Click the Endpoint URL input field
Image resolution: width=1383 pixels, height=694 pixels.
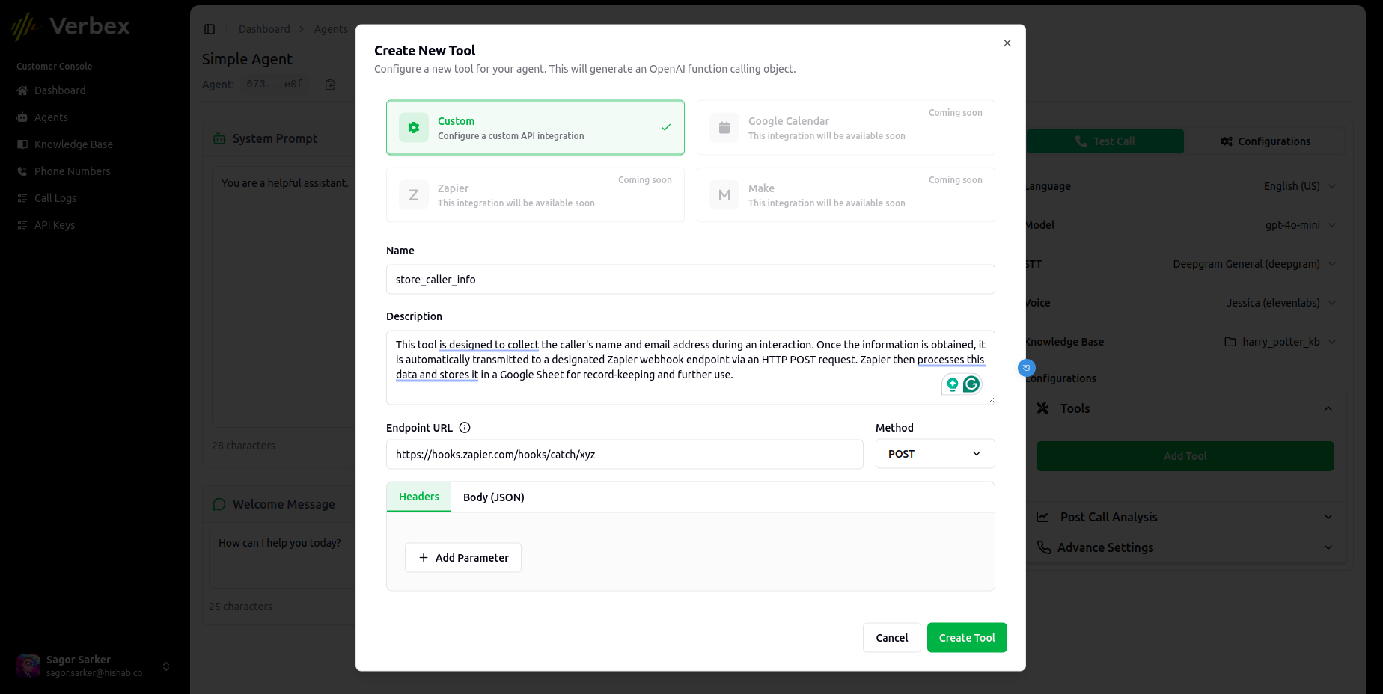pos(624,455)
